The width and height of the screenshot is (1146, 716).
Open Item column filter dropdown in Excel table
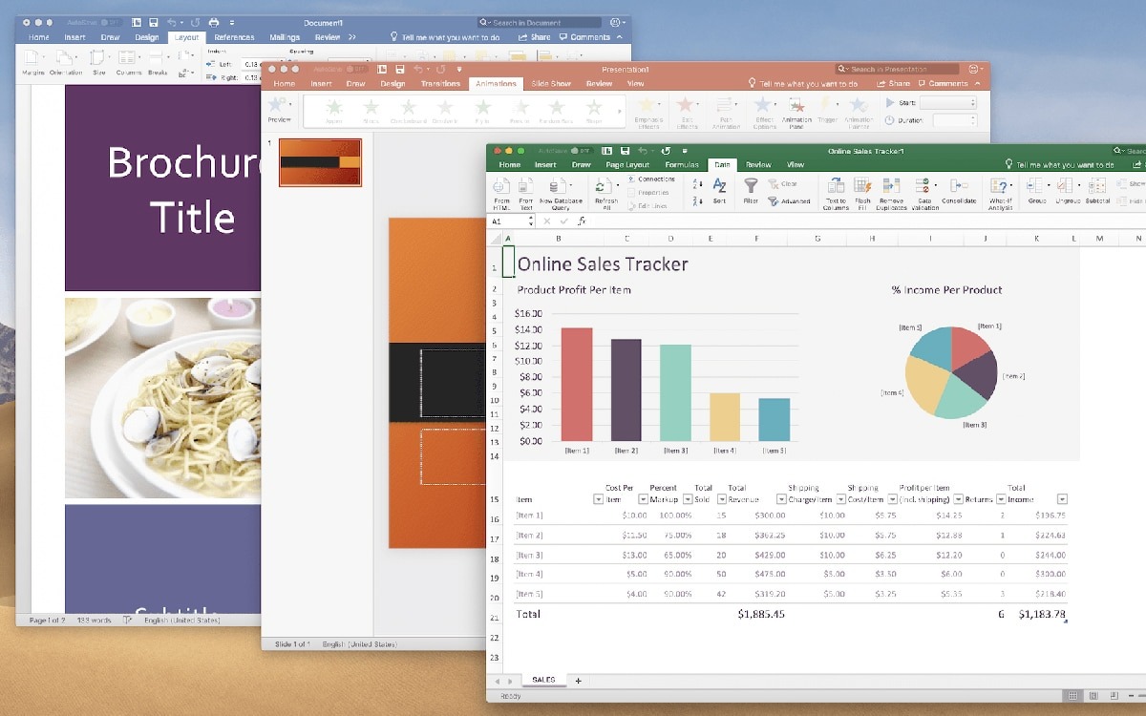599,499
